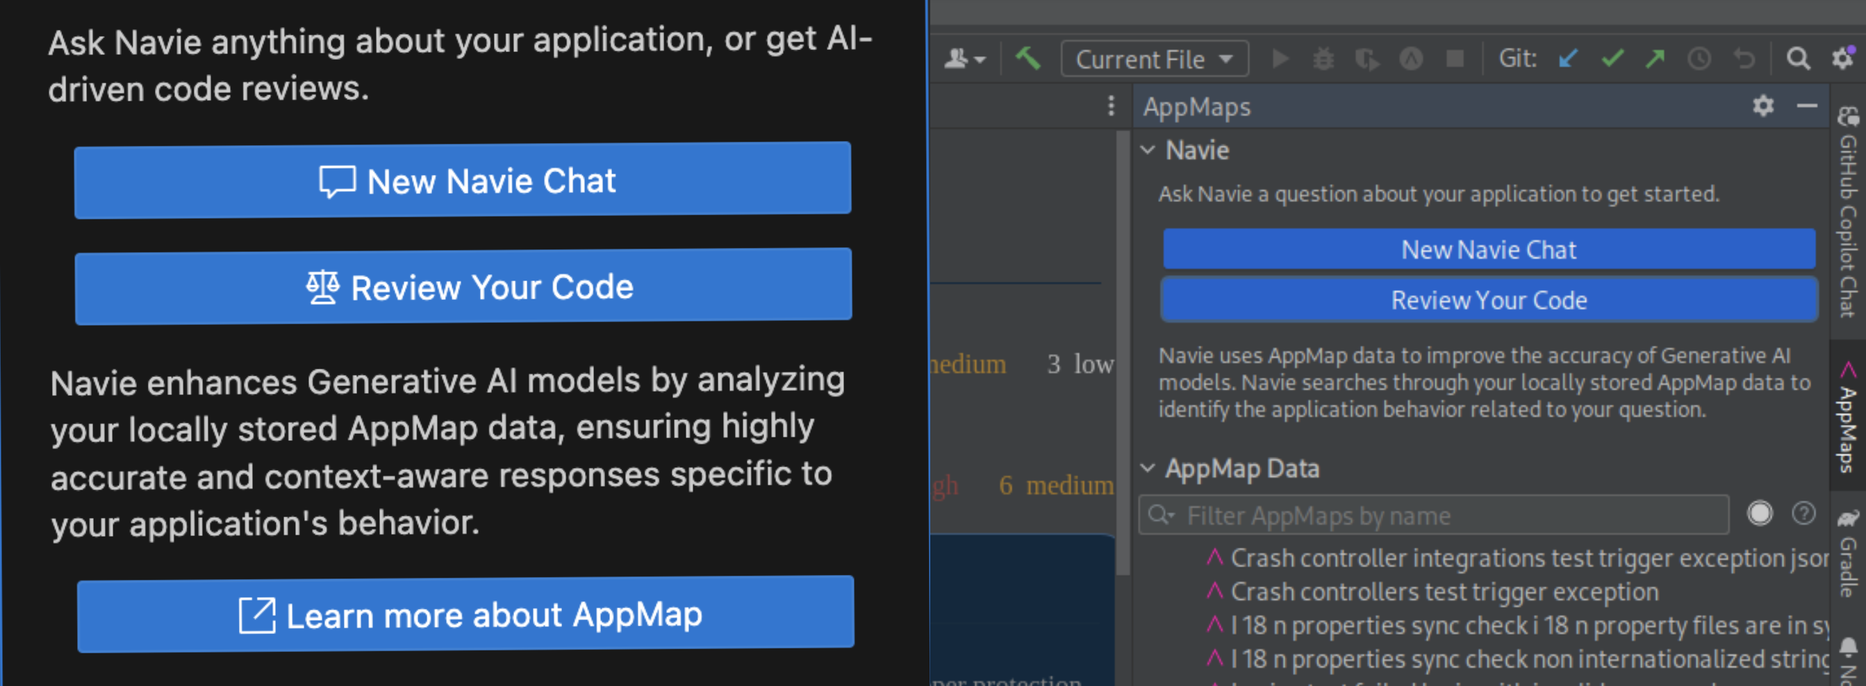Start AppMap recording with the circle button
1866x686 pixels.
(x=1760, y=514)
